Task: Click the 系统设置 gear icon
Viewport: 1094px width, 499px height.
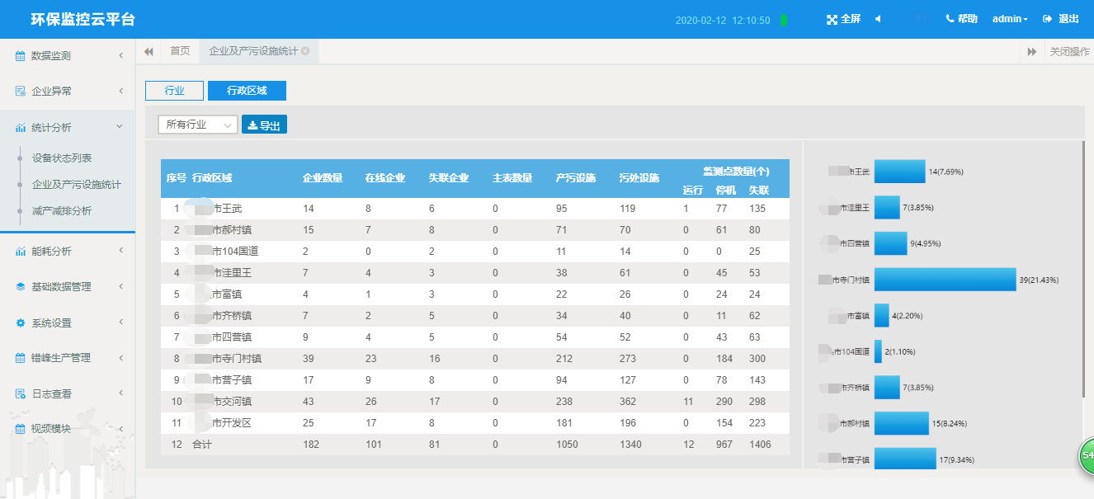Action: [21, 322]
